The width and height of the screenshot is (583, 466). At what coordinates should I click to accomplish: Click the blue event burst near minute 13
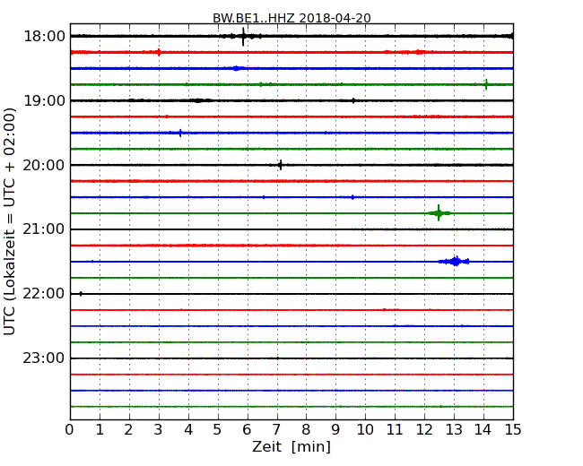coord(455,262)
